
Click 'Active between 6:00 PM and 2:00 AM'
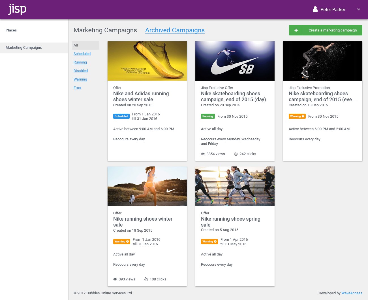[x=319, y=129]
